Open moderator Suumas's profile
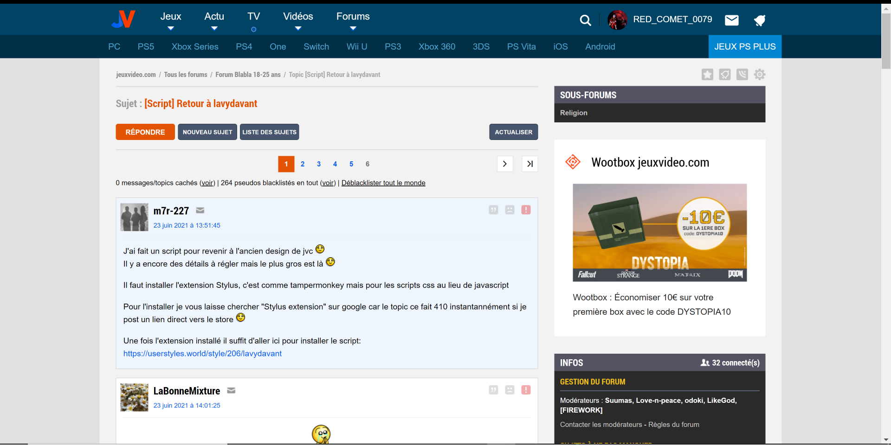 click(x=618, y=400)
